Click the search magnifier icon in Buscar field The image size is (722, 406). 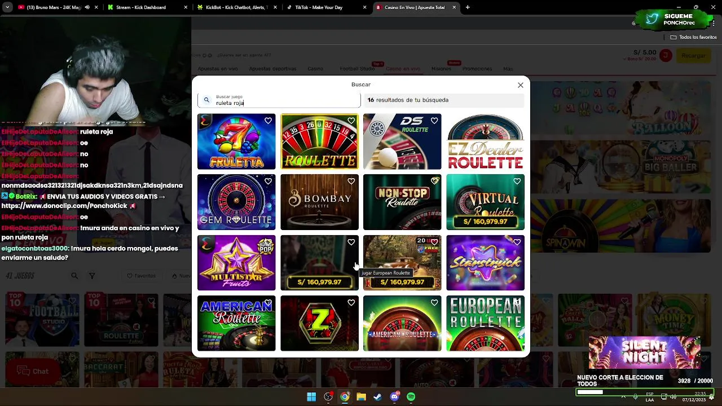click(206, 100)
